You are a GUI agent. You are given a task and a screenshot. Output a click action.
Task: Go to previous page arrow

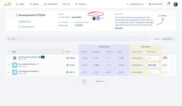[79, 81]
